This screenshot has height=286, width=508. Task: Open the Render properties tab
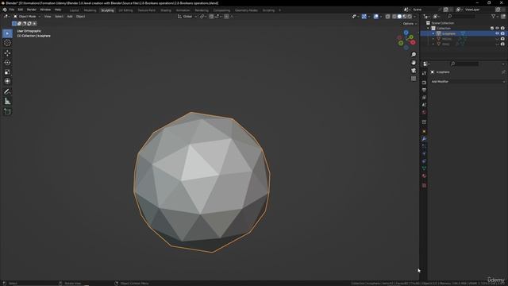pyautogui.click(x=424, y=83)
